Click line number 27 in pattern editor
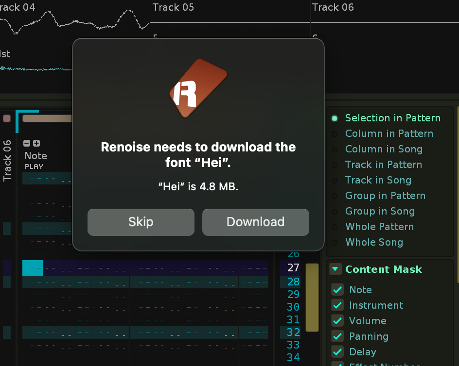Screen dimensions: 459x366 (293, 267)
